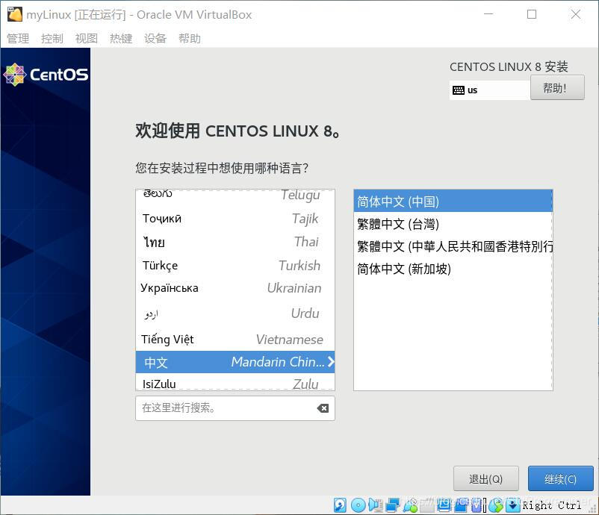Image resolution: width=599 pixels, height=515 pixels.
Task: Select Telugu in the language list
Action: 235,195
